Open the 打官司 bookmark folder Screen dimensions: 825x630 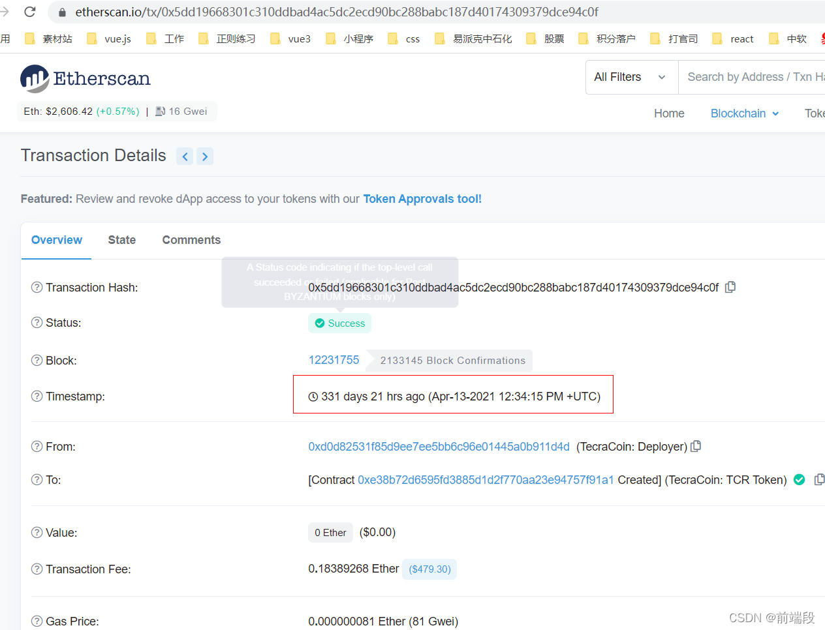tap(674, 38)
